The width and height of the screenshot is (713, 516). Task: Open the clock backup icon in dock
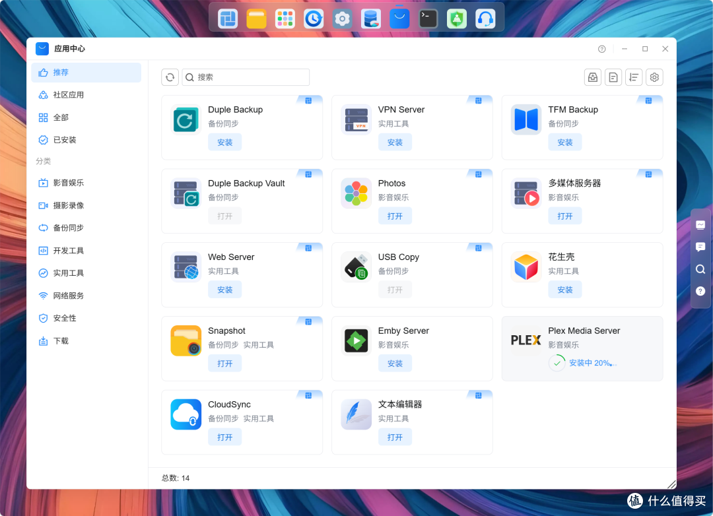point(314,19)
